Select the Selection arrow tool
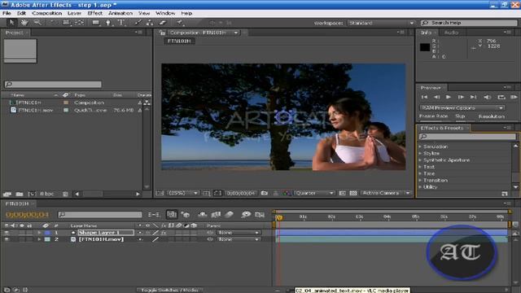Viewport: 521px width, 293px height. (x=11, y=23)
